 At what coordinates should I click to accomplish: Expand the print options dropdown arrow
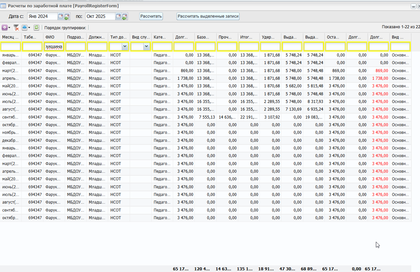(29, 28)
